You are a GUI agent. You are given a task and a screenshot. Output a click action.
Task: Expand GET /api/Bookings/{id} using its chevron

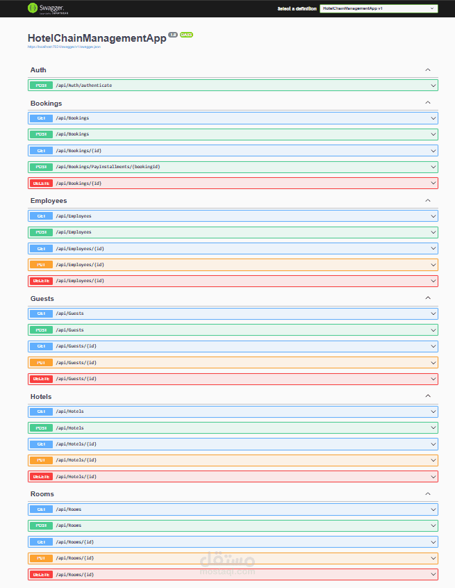(433, 151)
